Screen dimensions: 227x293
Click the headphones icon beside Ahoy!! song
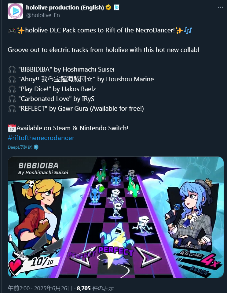[12, 79]
